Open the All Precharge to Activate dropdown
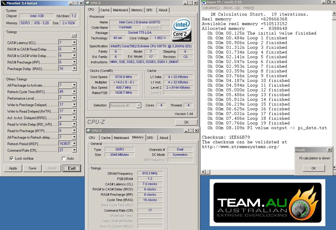 coord(74,85)
